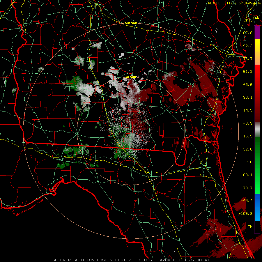Select the -32.0 legend value
The height and width of the screenshot is (262, 262).
pos(247,149)
